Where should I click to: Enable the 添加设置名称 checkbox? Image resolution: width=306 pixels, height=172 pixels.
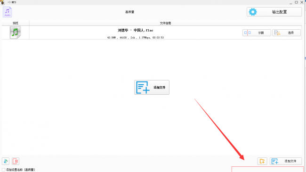pos(3,170)
